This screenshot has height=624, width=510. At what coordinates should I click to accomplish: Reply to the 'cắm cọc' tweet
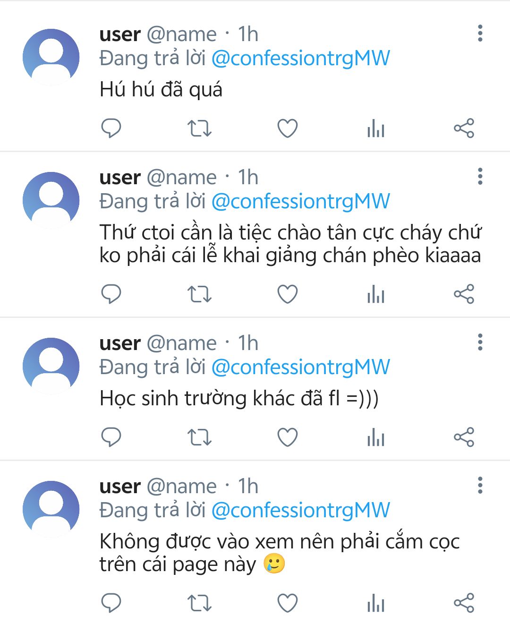coord(111,603)
